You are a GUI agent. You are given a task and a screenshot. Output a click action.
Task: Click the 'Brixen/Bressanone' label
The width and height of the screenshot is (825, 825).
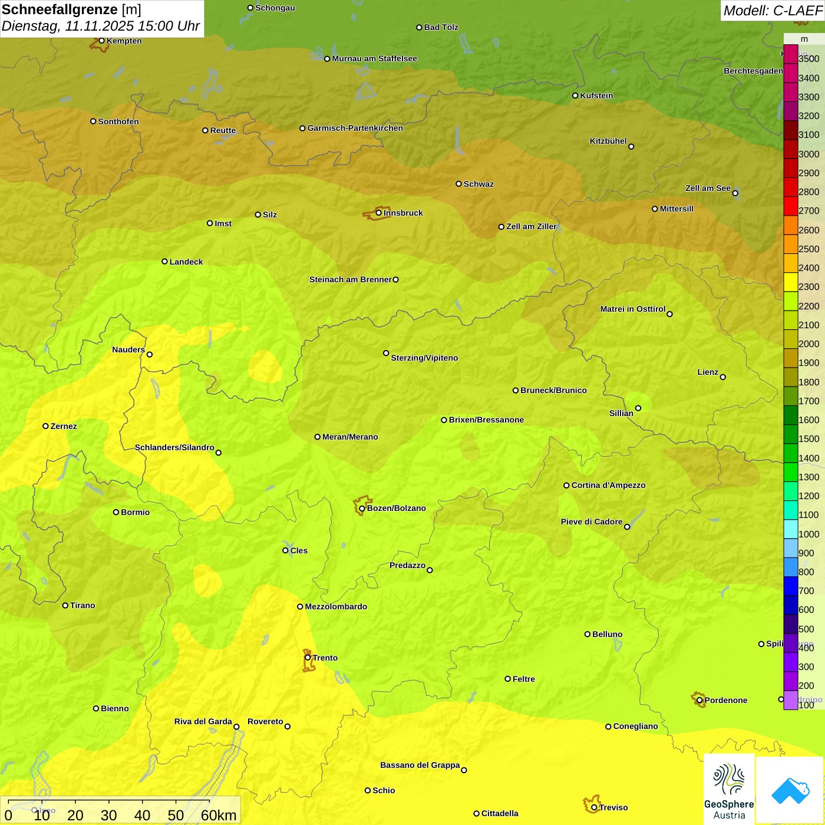(x=486, y=420)
